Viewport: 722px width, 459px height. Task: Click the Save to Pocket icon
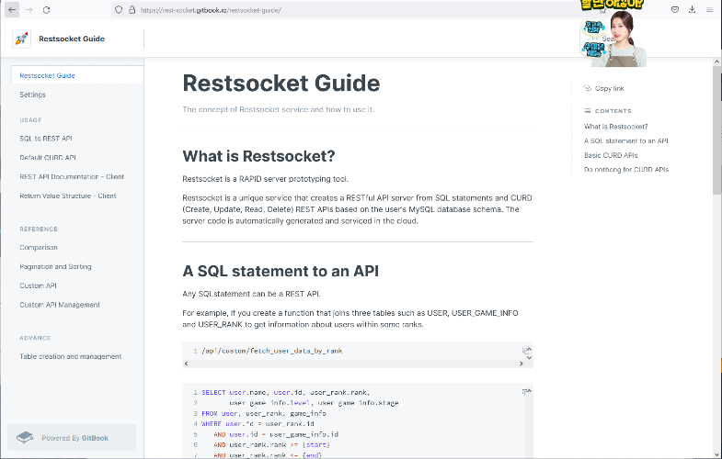(x=675, y=9)
